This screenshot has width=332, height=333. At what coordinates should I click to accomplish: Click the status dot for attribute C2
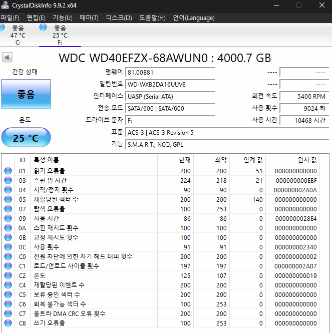pyautogui.click(x=8, y=275)
